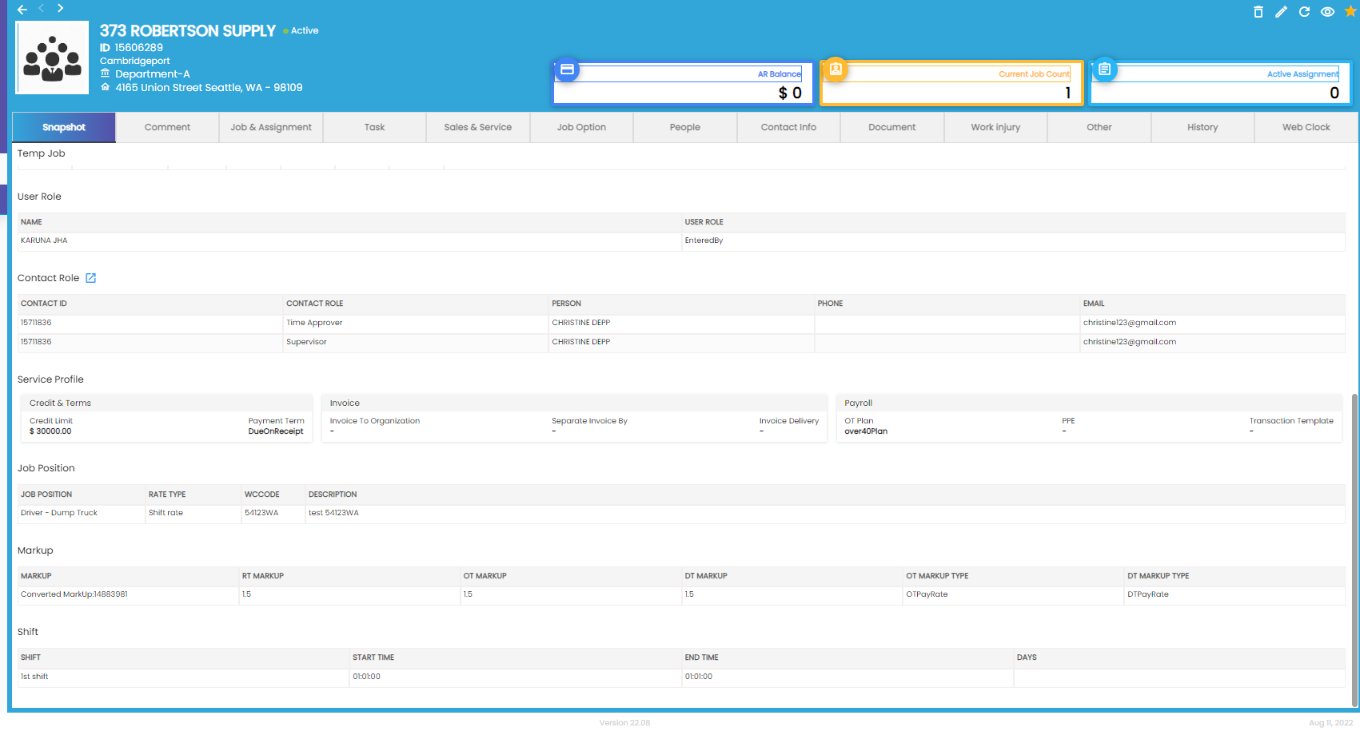The height and width of the screenshot is (731, 1360).
Task: Switch to the Job Option tab
Action: click(x=581, y=127)
